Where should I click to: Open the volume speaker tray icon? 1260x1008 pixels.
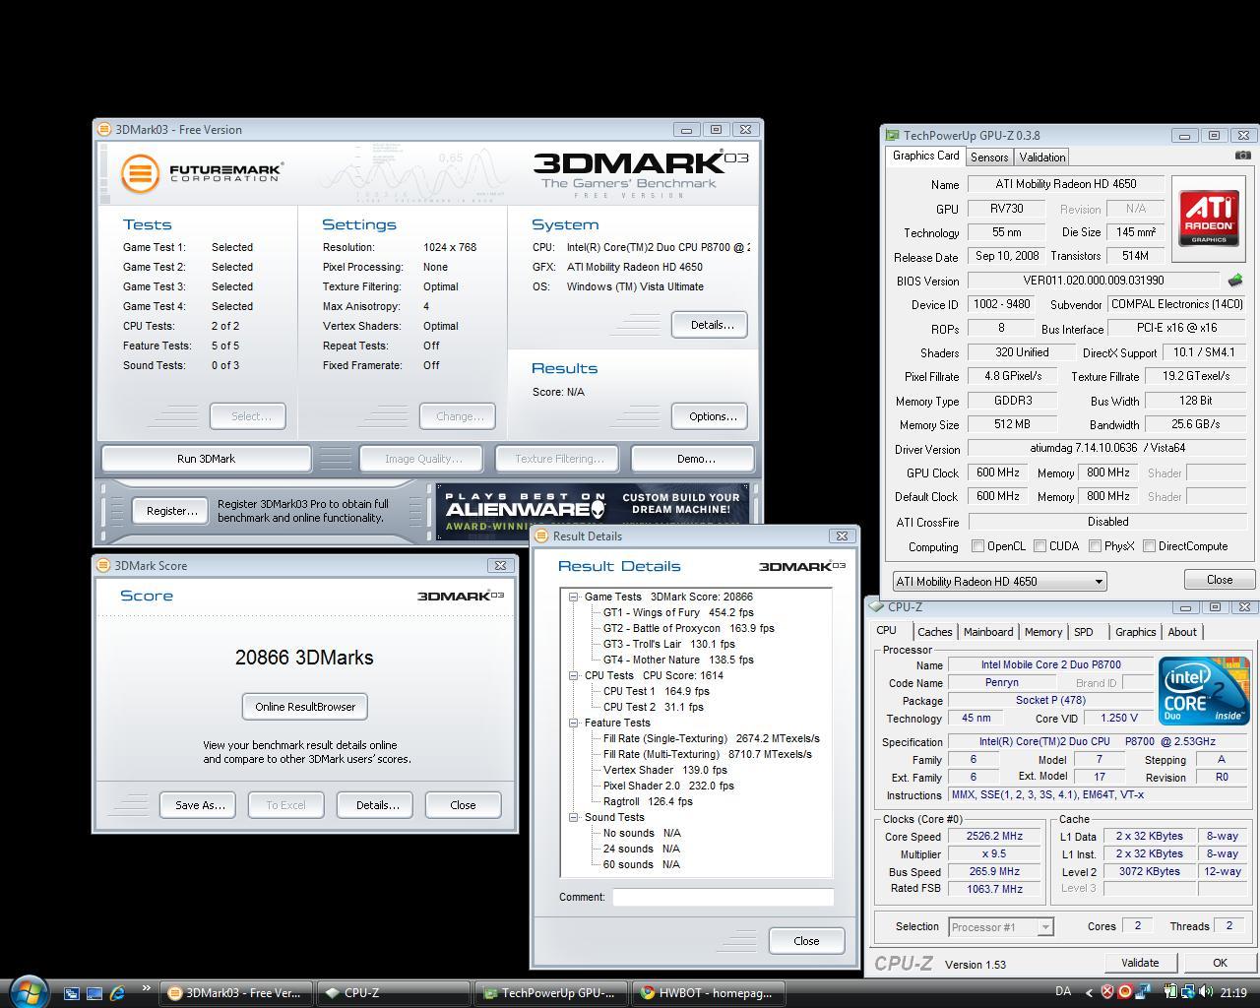click(x=1207, y=992)
